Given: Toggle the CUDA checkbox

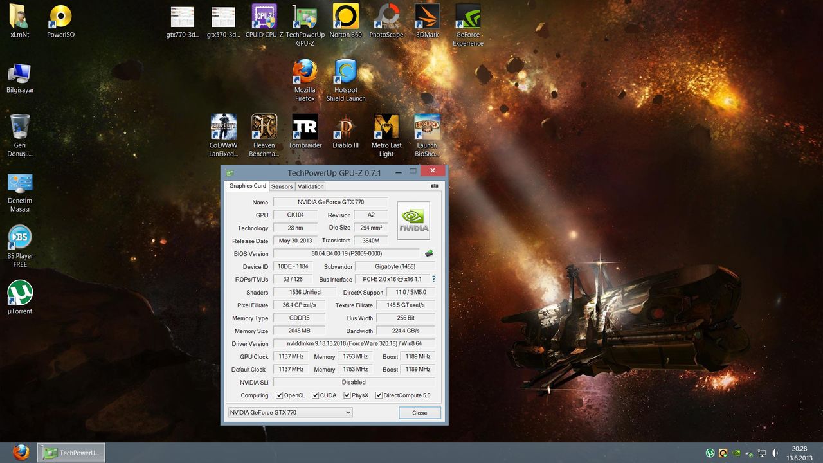Looking at the screenshot, I should click(x=316, y=395).
